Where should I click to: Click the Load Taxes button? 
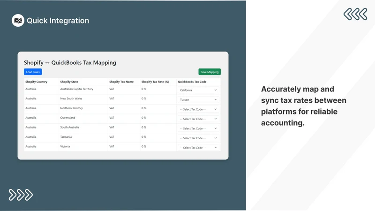pyautogui.click(x=33, y=72)
